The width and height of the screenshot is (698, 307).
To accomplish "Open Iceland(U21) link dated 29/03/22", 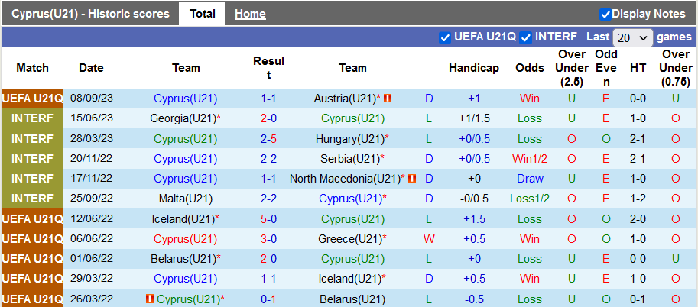I will pyautogui.click(x=350, y=279).
